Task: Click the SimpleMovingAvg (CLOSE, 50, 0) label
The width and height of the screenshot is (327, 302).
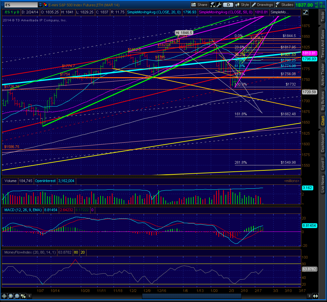Action: [225, 12]
